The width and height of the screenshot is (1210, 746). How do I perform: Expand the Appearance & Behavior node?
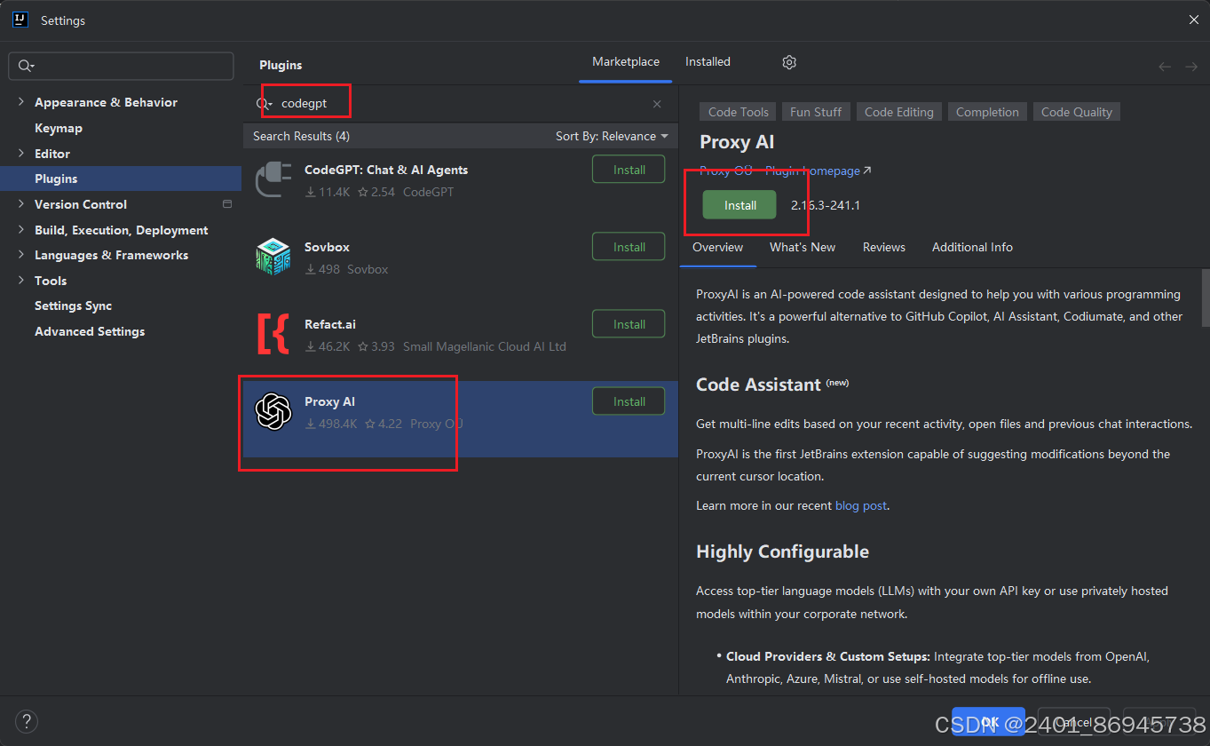(x=20, y=102)
